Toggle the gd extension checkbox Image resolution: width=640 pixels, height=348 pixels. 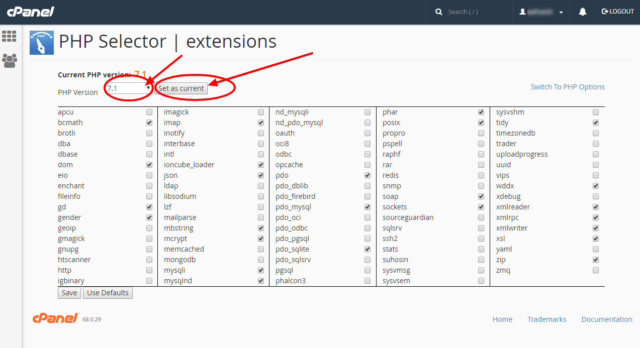[149, 207]
